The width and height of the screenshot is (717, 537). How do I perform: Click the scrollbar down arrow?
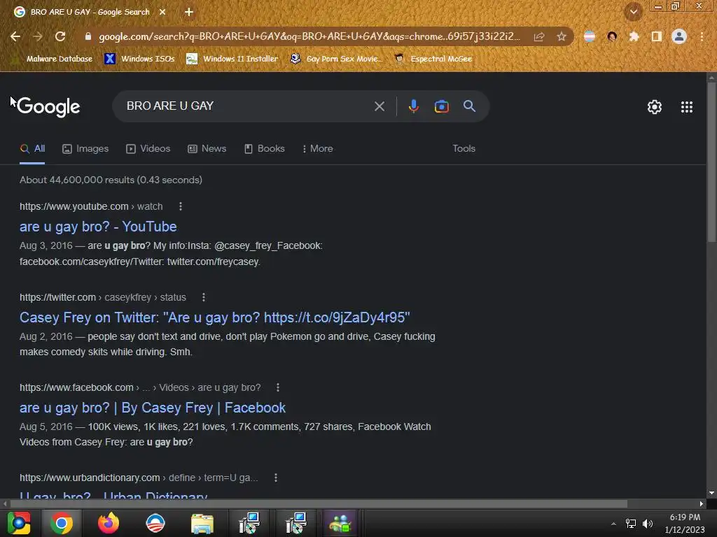click(x=711, y=493)
